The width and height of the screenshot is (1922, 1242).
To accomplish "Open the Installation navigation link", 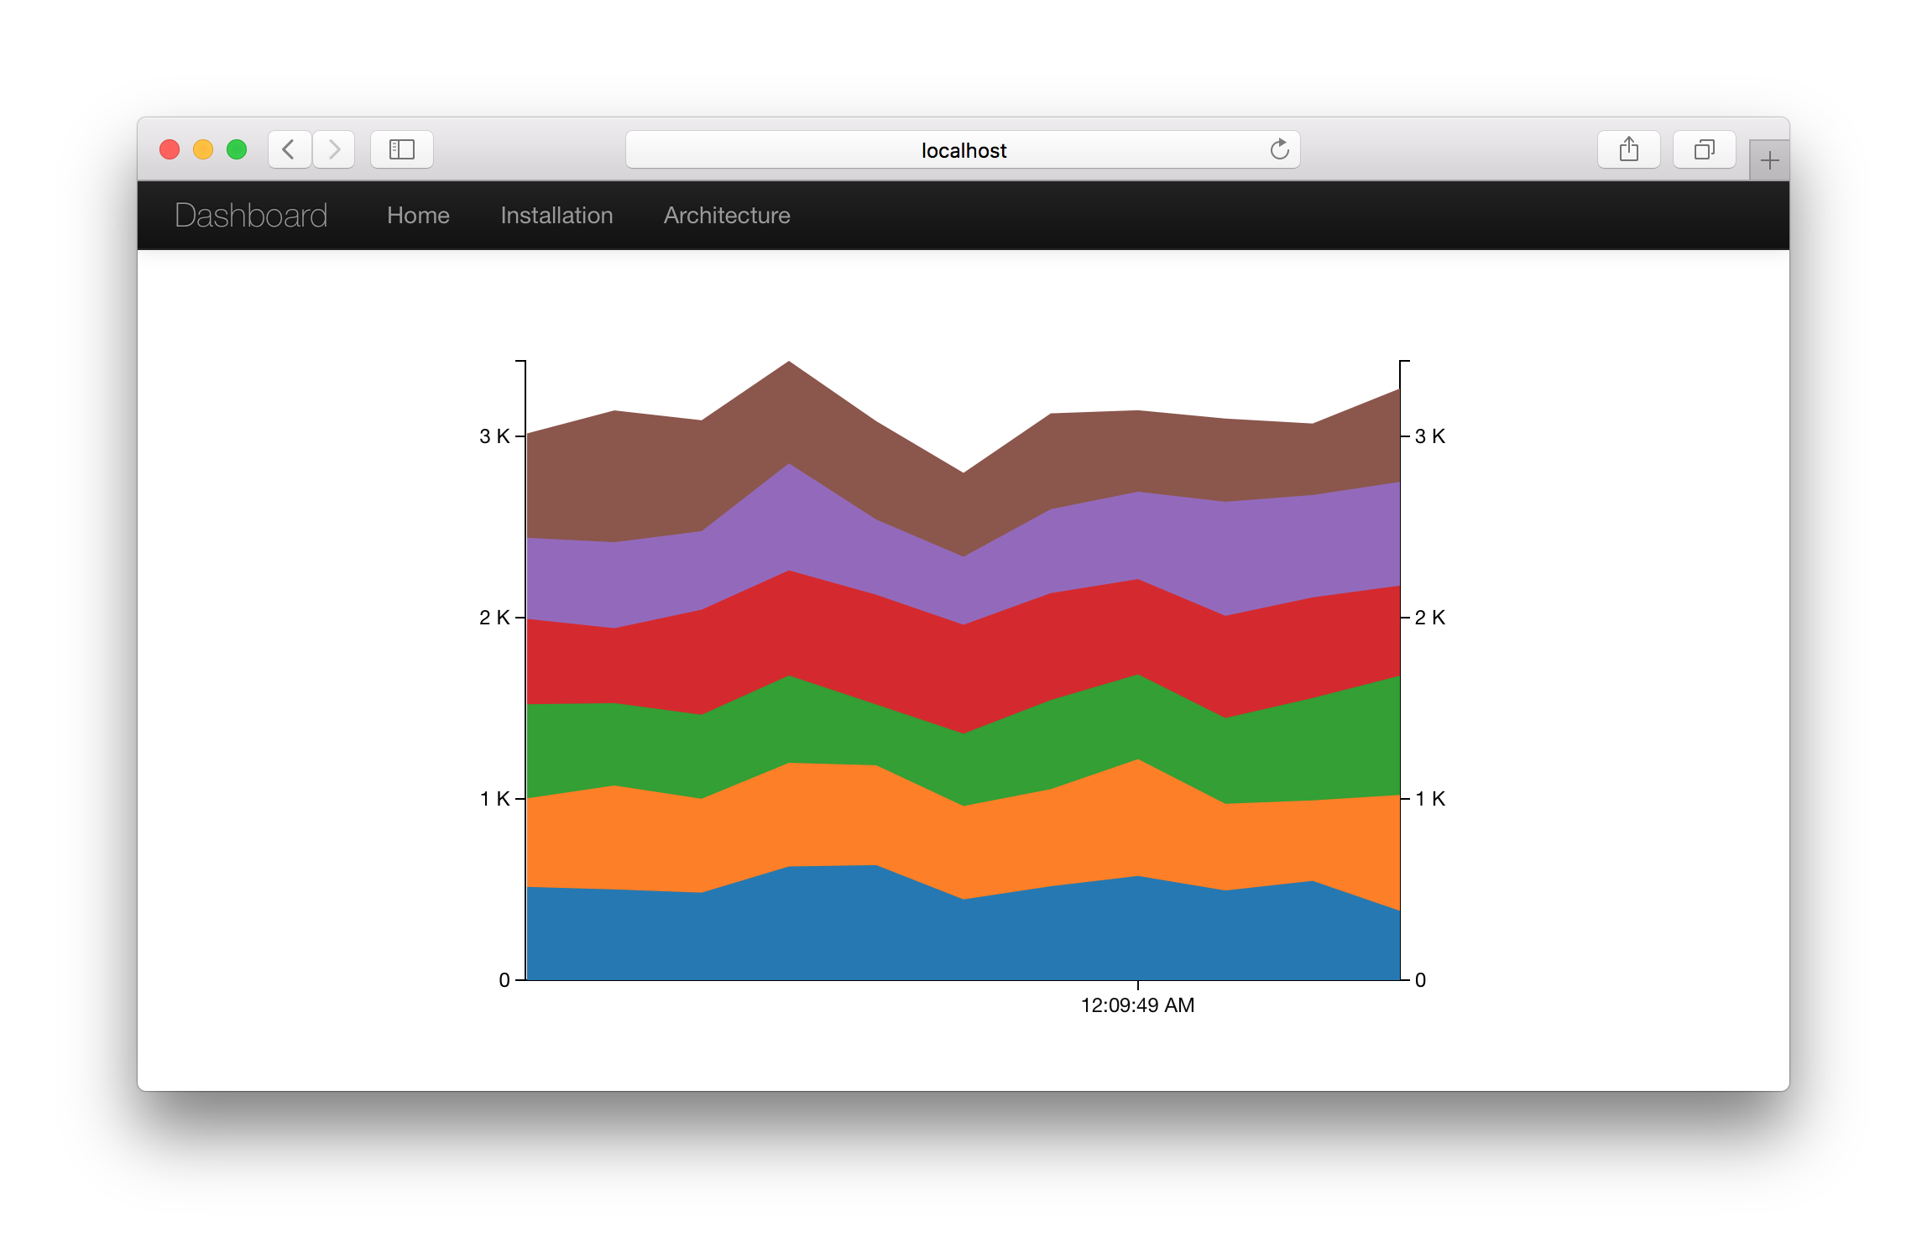I will click(556, 216).
